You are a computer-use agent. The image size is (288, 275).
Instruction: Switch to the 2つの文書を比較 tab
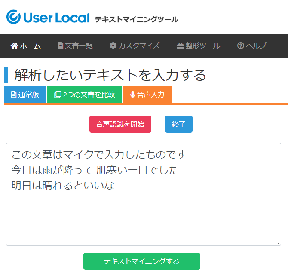coord(85,95)
